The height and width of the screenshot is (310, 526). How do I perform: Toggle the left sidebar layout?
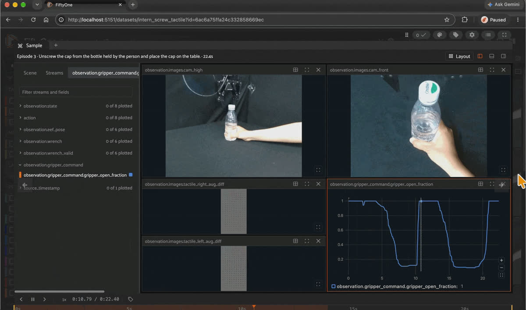click(x=480, y=56)
